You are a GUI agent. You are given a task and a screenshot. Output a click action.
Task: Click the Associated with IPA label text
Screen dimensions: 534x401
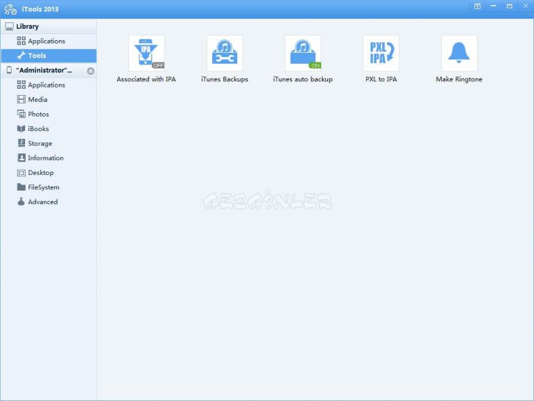(146, 79)
